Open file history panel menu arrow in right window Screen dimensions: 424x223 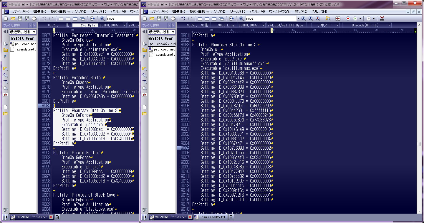point(169,25)
